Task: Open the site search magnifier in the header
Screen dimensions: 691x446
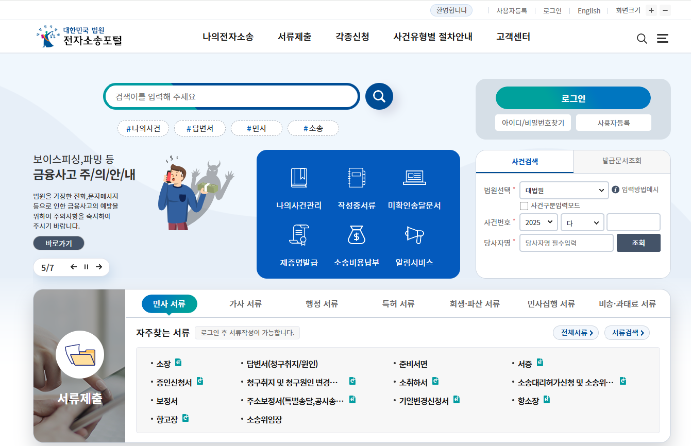Action: pyautogui.click(x=642, y=38)
